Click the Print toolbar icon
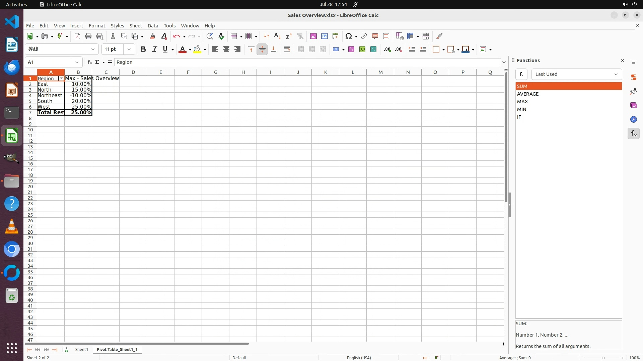This screenshot has width=643, height=361. click(x=88, y=36)
